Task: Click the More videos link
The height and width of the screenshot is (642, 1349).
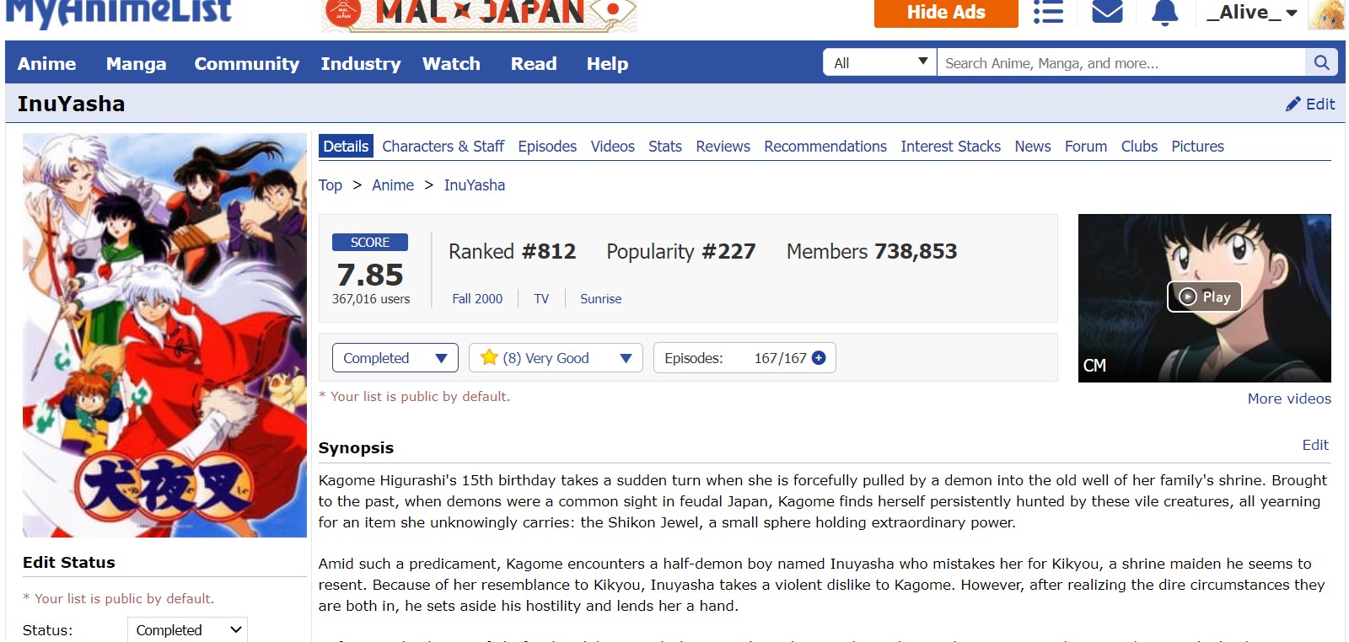Action: 1289,399
